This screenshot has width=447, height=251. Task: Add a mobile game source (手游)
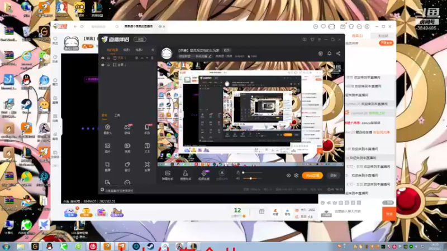(147, 129)
